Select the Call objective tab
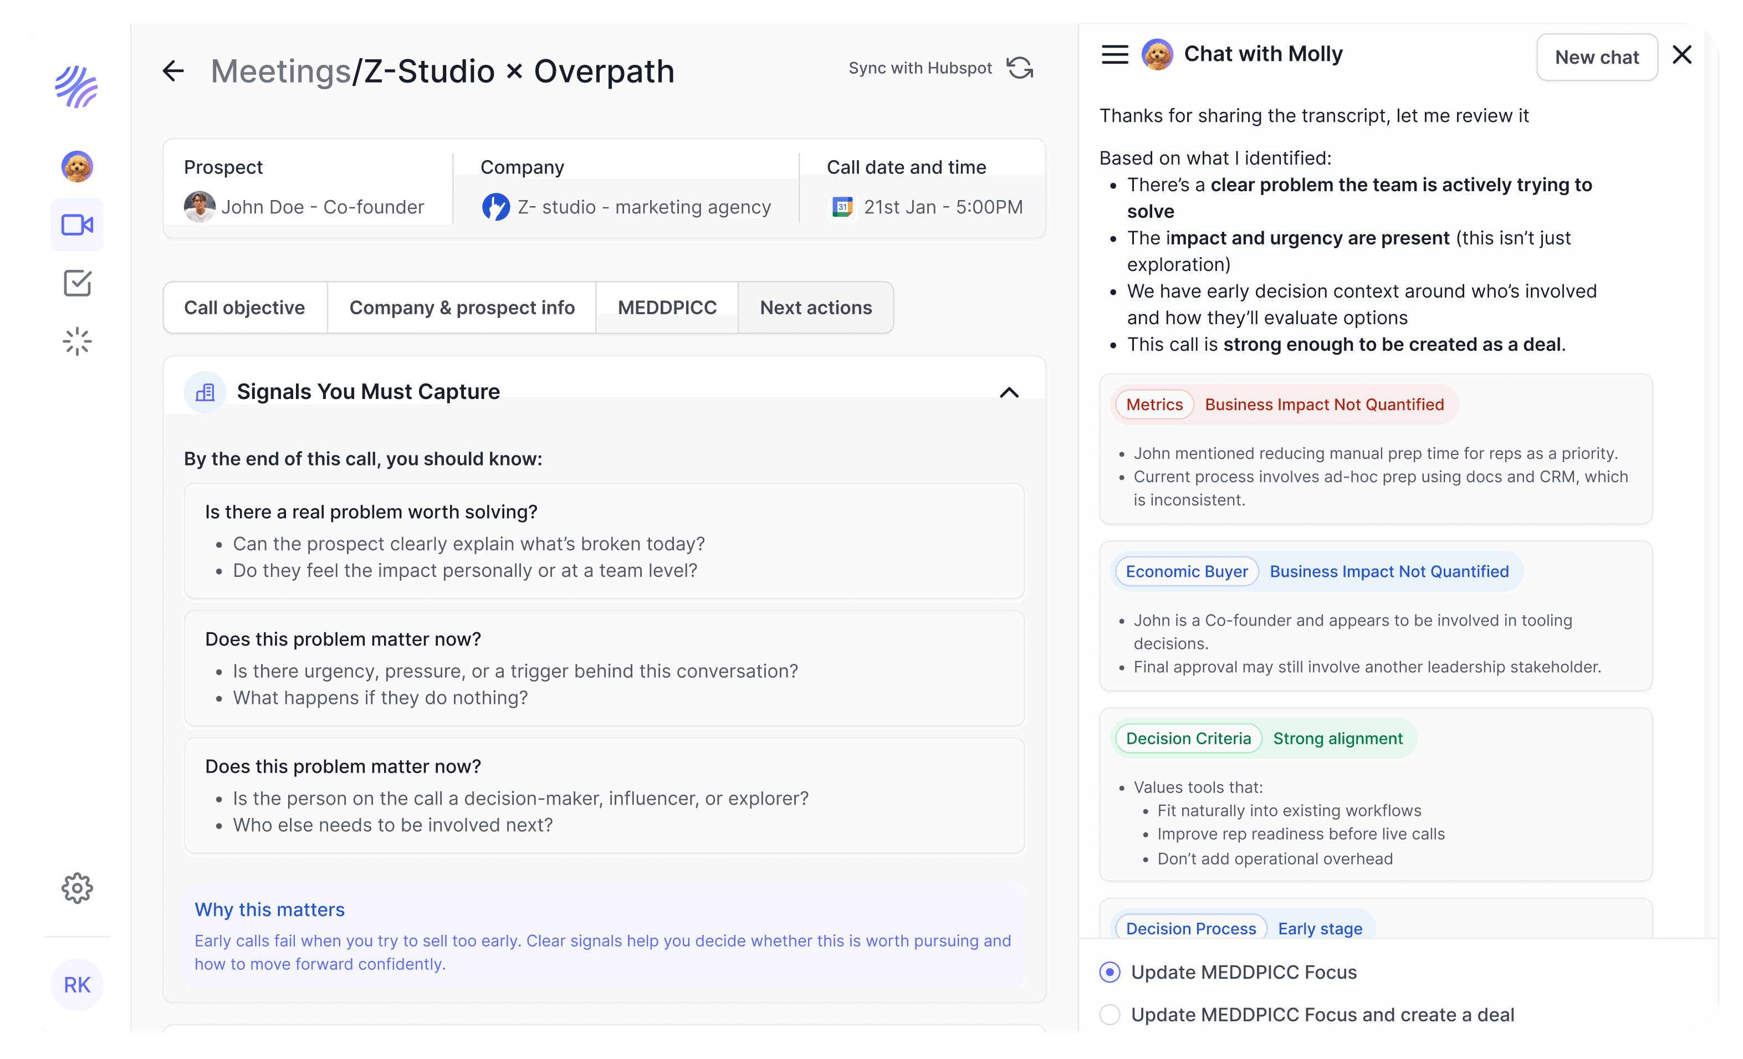Screen dimensions: 1743x1059 (245, 308)
